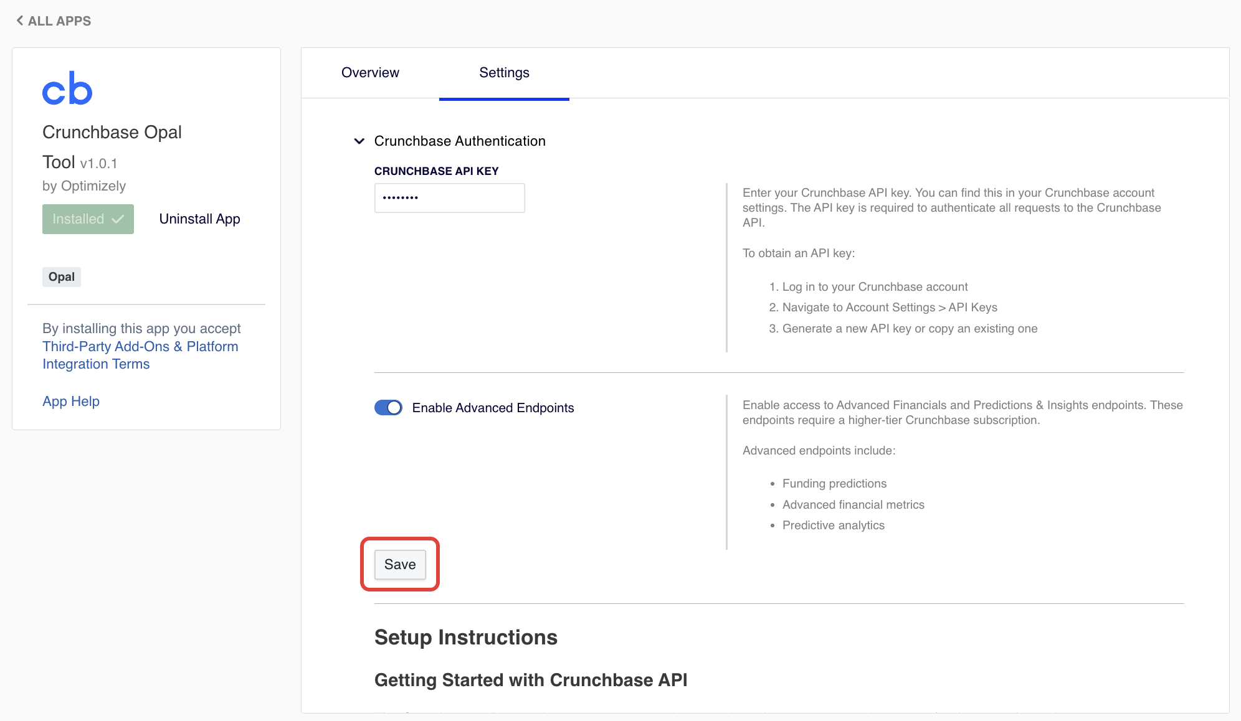
Task: Click the Opal category tag
Action: 61,276
